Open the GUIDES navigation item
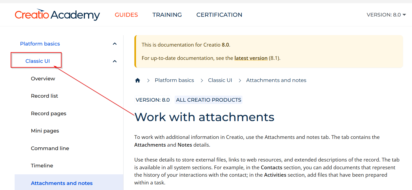Screen dimensions: 412x190 (126, 15)
